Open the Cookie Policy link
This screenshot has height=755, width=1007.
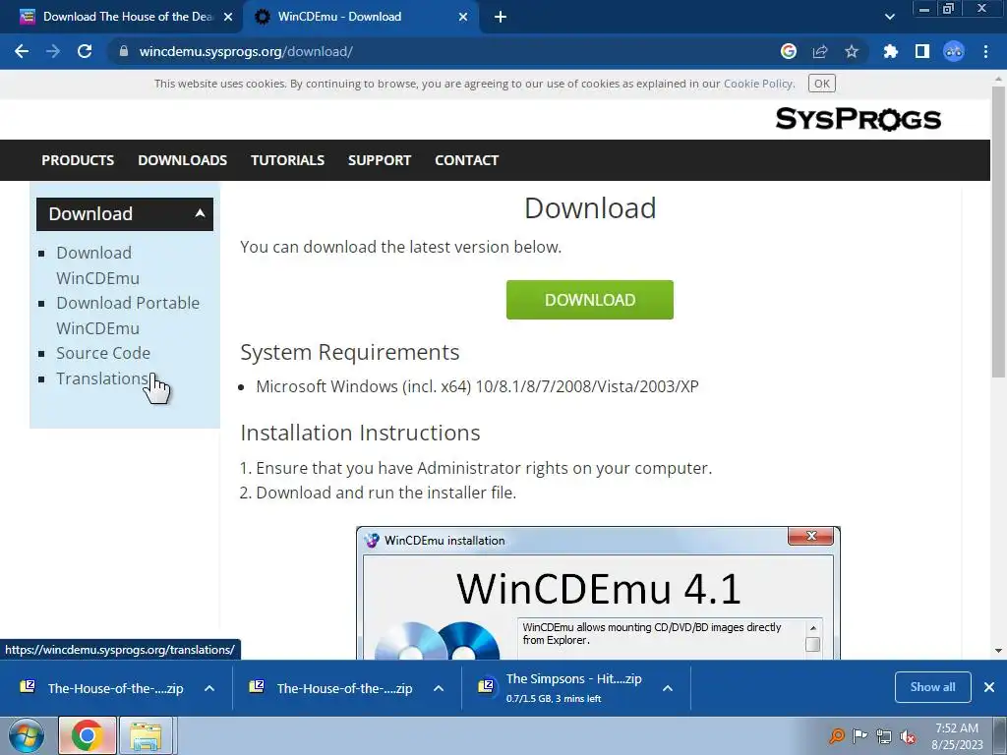[758, 84]
